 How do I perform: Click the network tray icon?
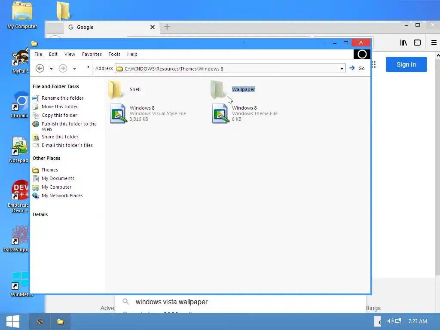point(398,321)
